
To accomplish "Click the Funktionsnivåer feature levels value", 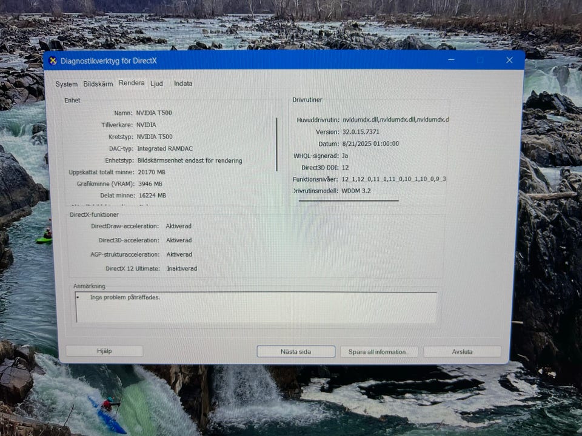I will click(x=393, y=179).
